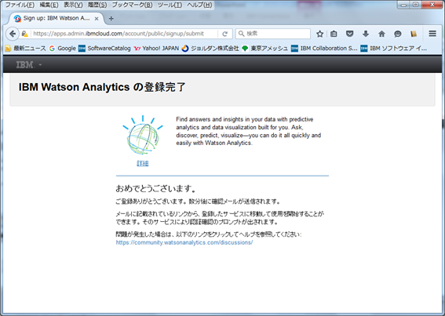Open the 編集(E) menu
The width and height of the screenshot is (445, 316).
49,5
